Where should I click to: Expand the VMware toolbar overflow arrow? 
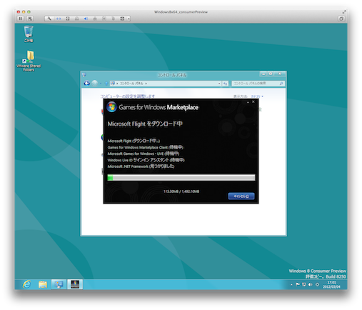pyautogui.click(x=129, y=19)
